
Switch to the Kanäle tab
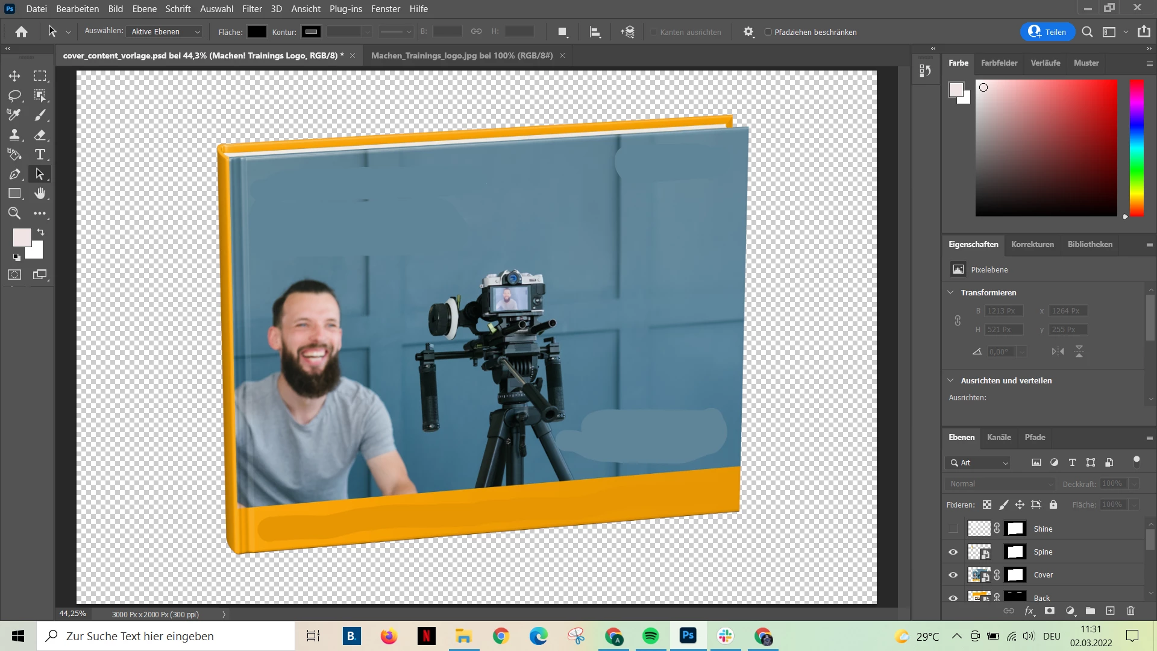pyautogui.click(x=999, y=437)
